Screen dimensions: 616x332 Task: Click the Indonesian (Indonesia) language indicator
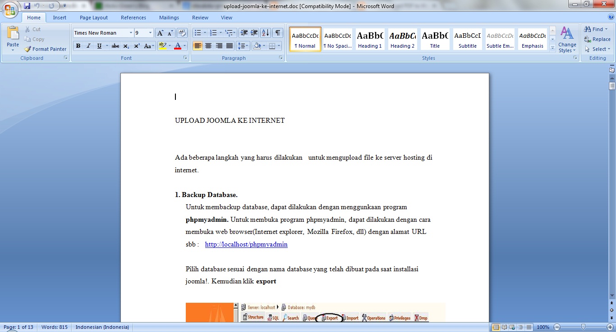(x=102, y=327)
